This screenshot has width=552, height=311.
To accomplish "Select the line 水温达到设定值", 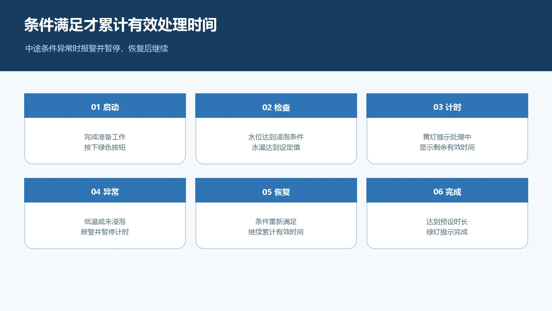I will coord(276,147).
